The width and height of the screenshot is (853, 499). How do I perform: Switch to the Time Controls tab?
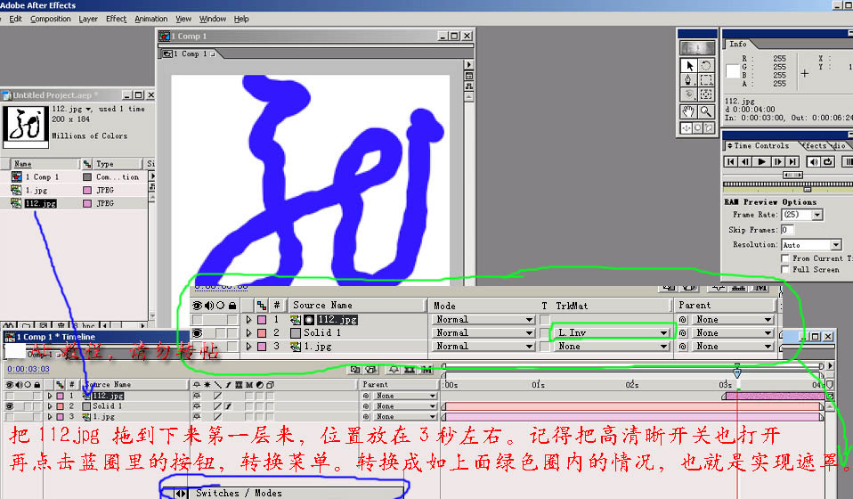760,146
